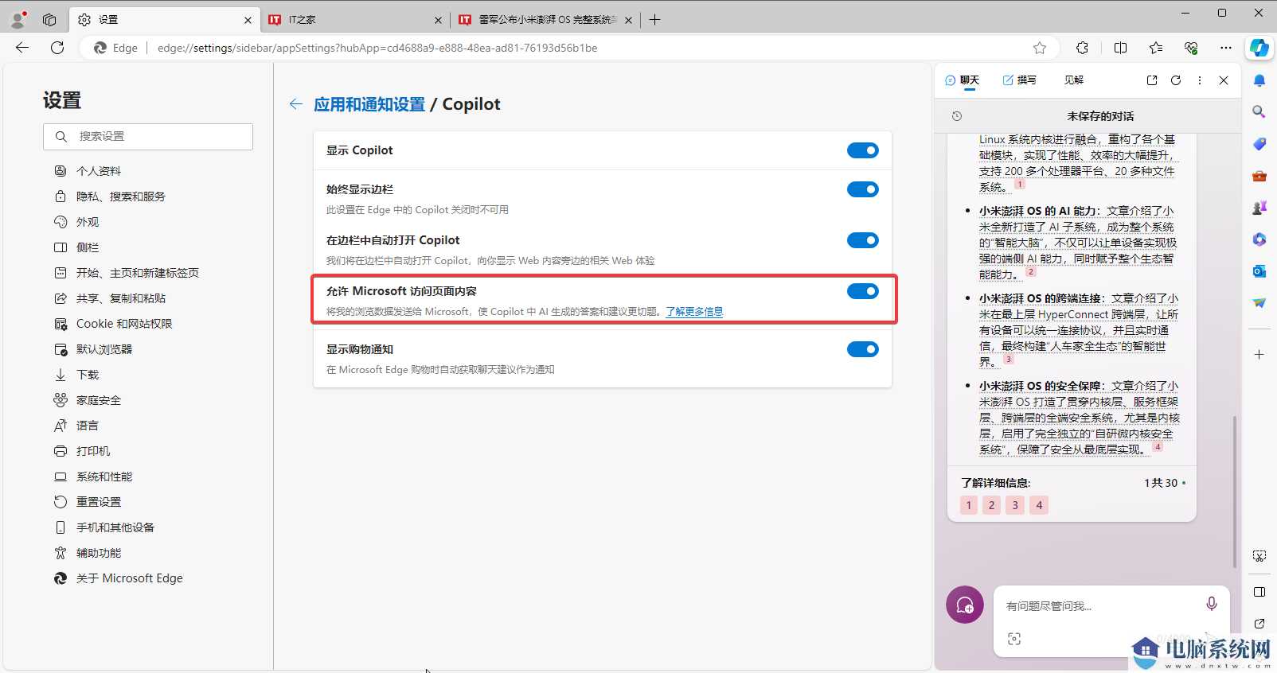Open 共享、复制和粘贴 settings
Screen dimensions: 1277x673
click(121, 298)
